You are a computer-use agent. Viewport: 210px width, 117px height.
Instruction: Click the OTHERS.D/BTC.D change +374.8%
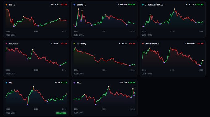click(199, 5)
